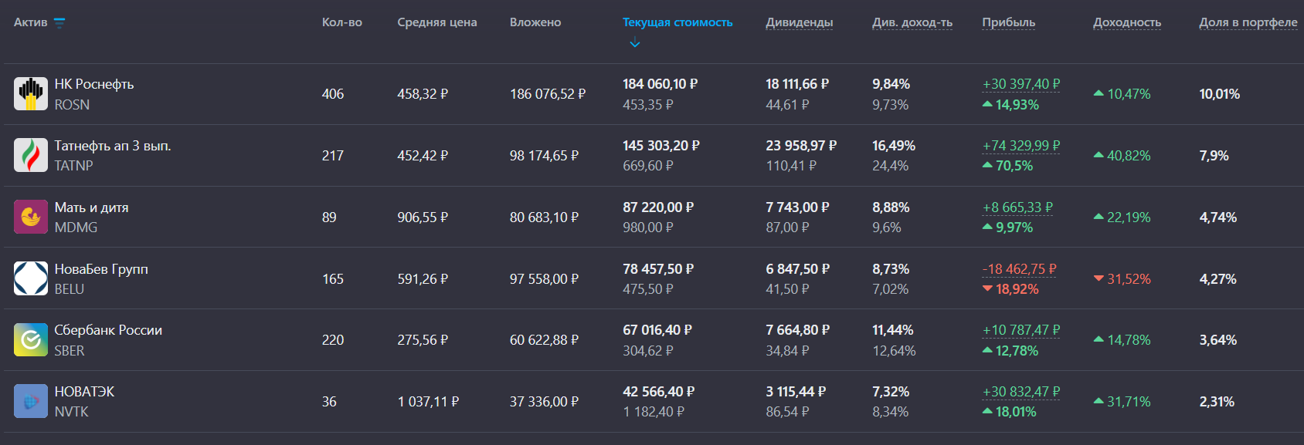The image size is (1304, 445).
Task: Click the Сбербанк России green logo
Action: [31, 340]
